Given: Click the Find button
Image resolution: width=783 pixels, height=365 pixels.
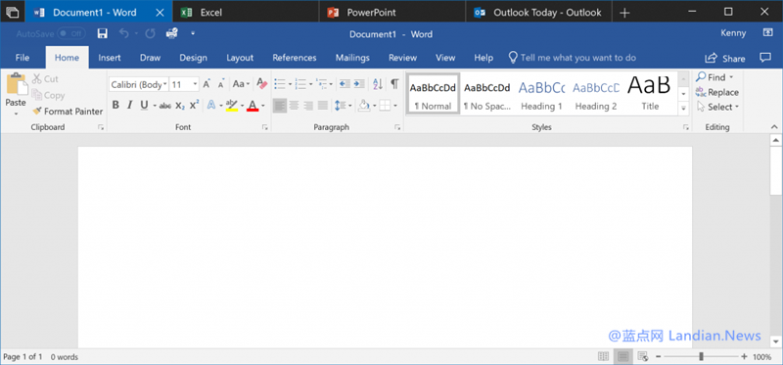Looking at the screenshot, I should [714, 77].
